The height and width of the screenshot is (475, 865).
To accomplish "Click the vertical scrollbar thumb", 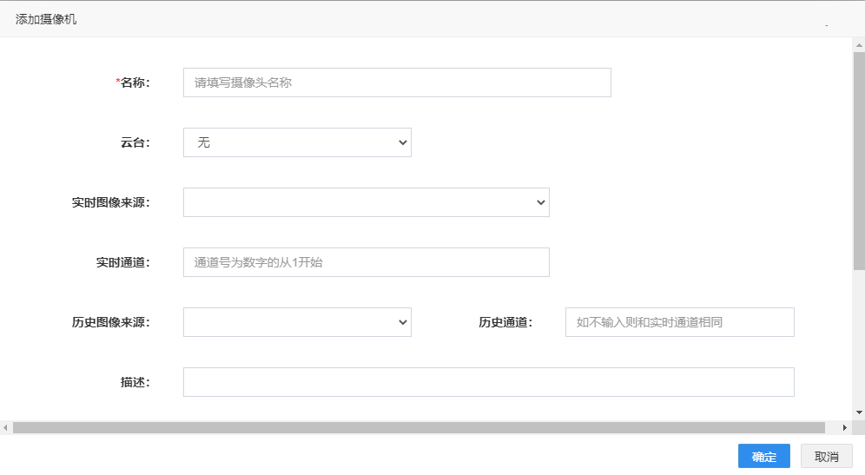I will point(859,162).
